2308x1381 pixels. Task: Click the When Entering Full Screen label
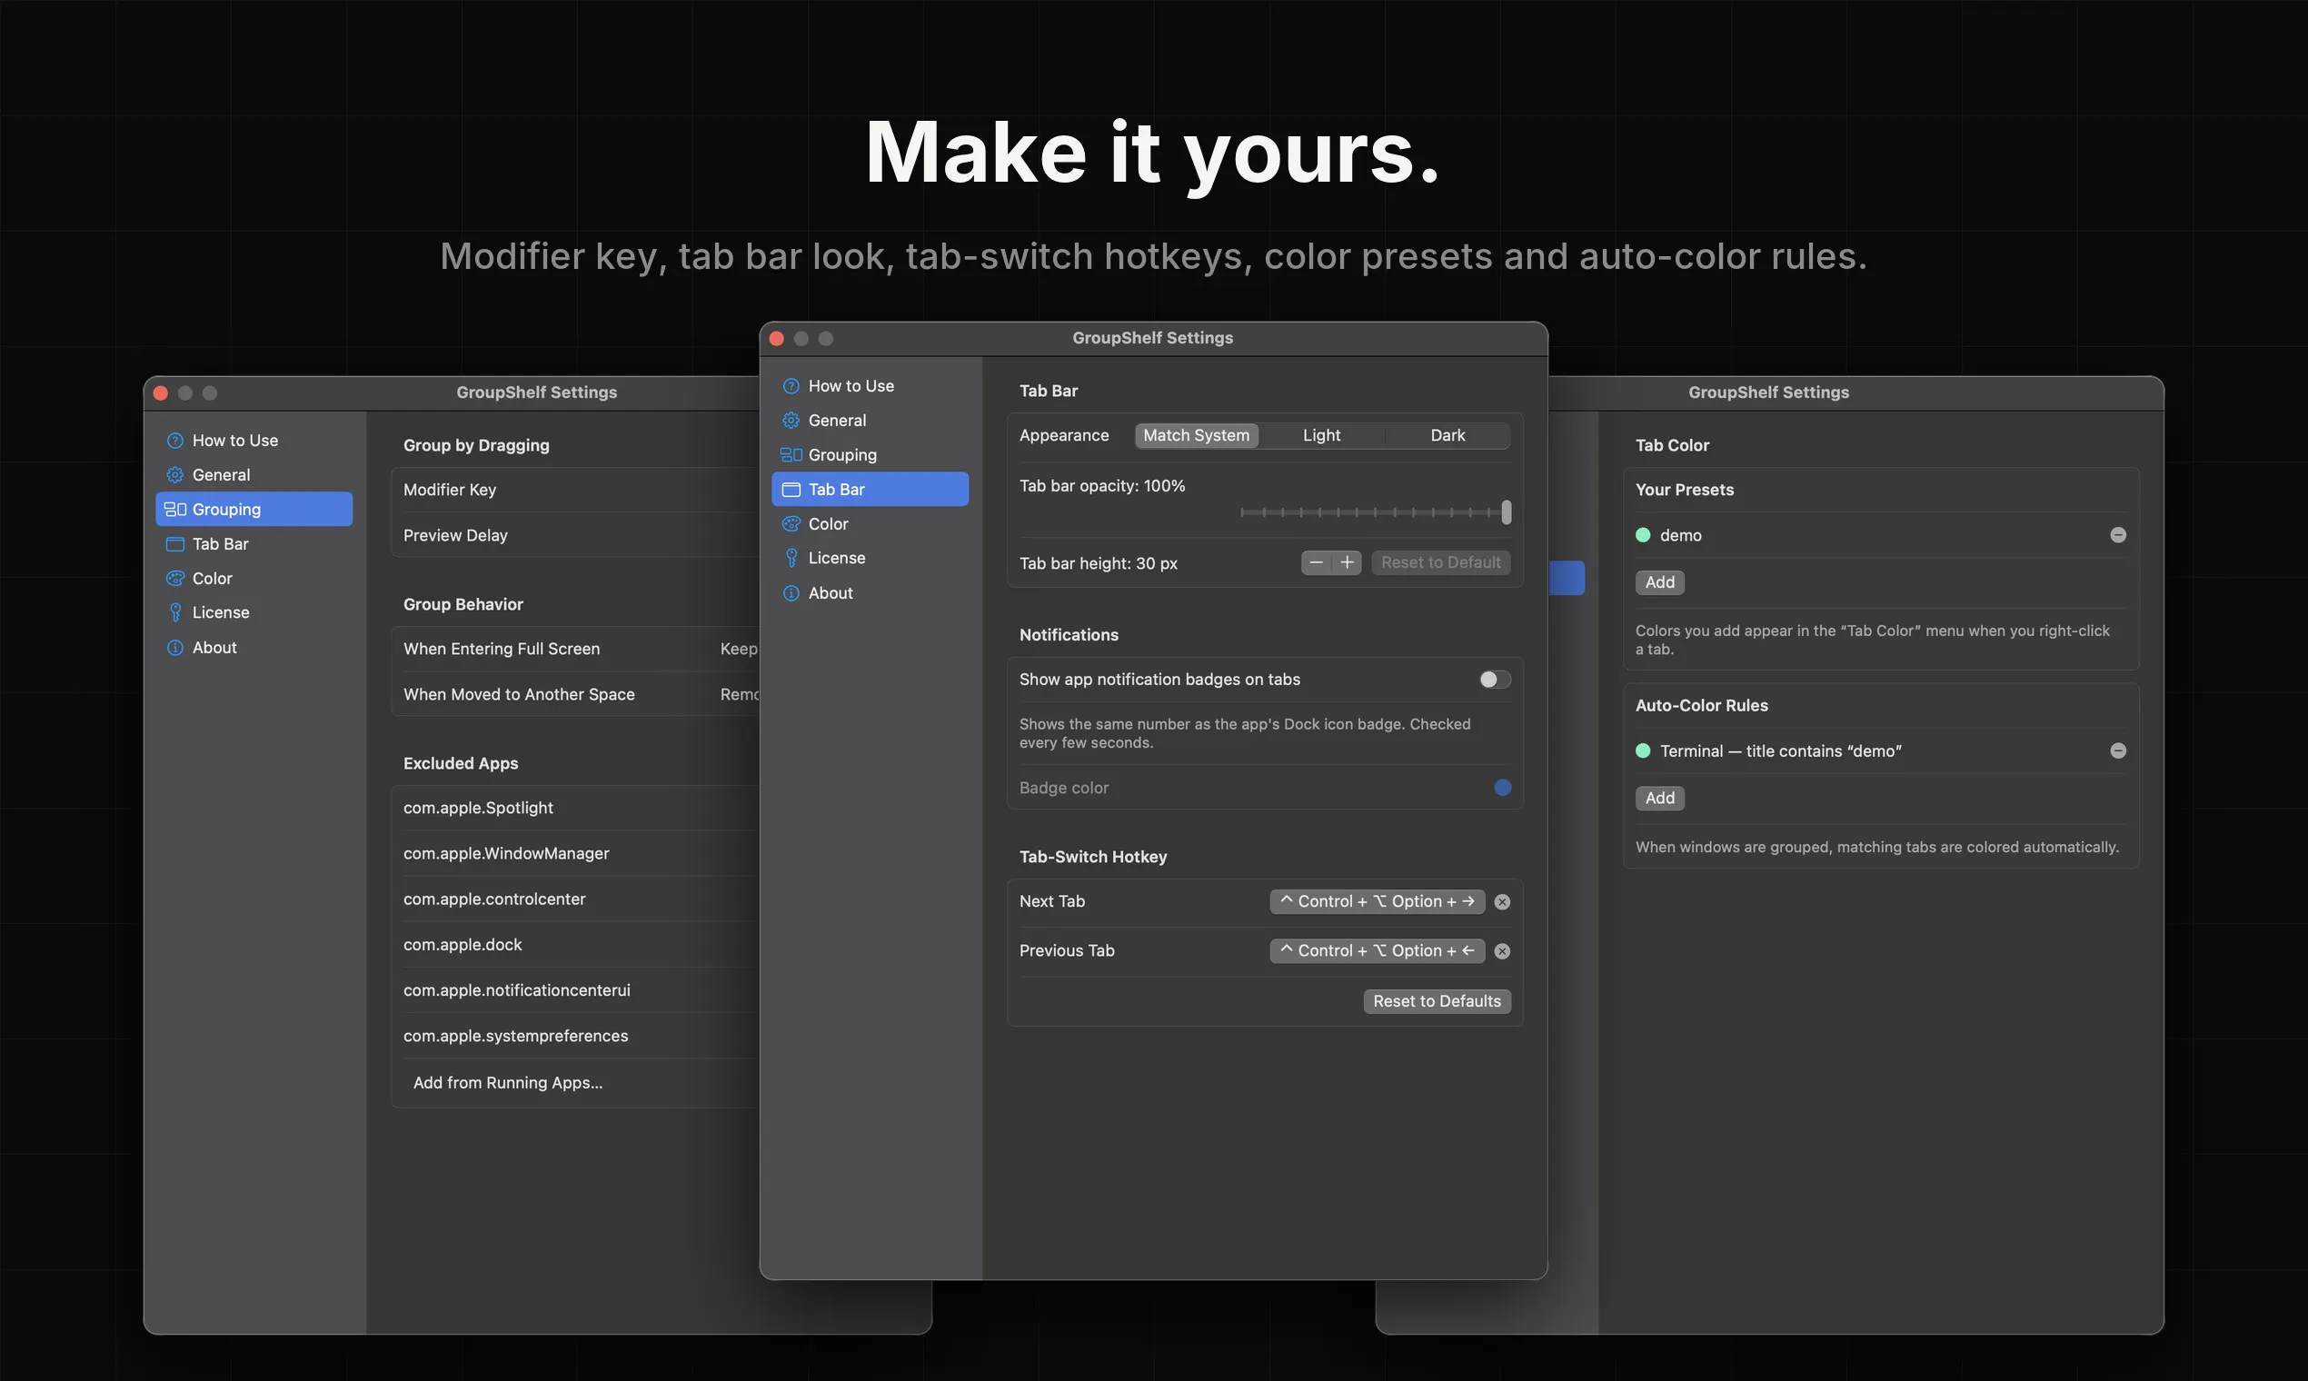pyautogui.click(x=502, y=649)
